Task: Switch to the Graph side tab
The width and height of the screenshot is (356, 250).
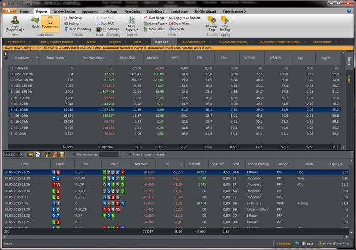Action: pyautogui.click(x=349, y=79)
